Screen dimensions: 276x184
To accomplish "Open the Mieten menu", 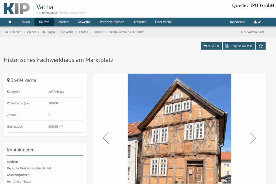I will tap(63, 22).
